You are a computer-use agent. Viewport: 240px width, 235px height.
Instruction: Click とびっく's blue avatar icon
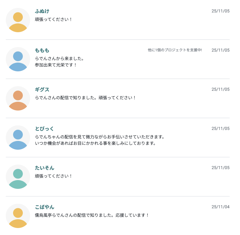[18, 138]
